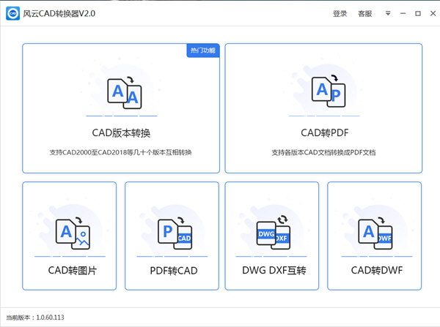Click the 风云CAD转换器V2.0 window title

coord(59,13)
